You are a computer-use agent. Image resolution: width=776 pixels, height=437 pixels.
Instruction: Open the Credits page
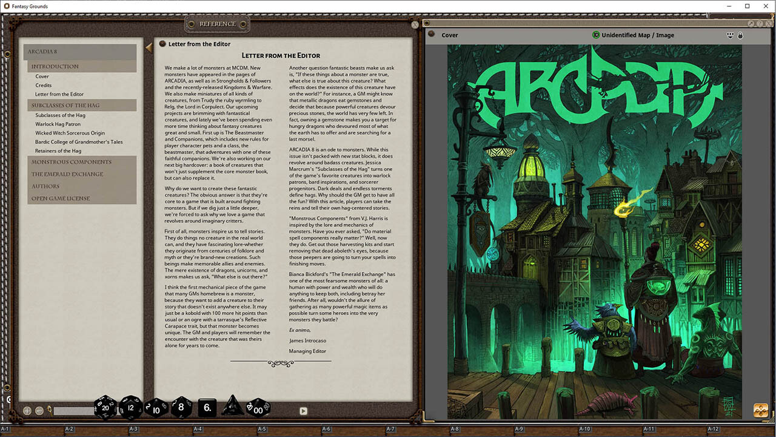point(44,86)
